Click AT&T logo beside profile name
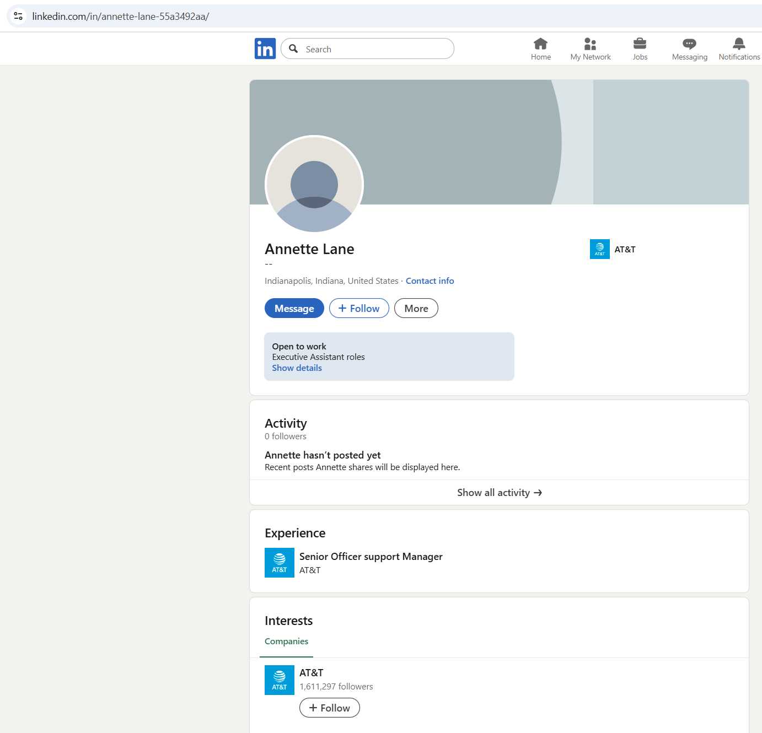762x733 pixels. click(x=600, y=249)
